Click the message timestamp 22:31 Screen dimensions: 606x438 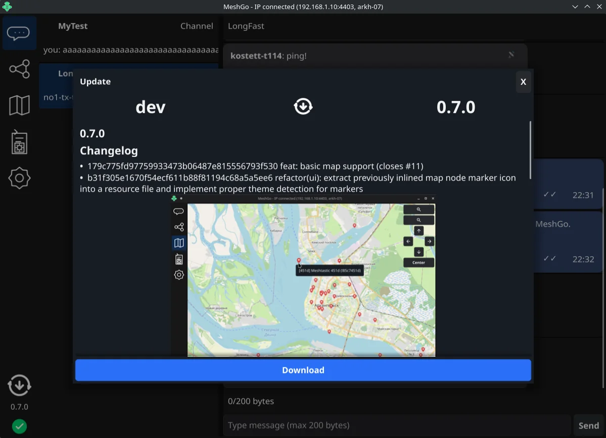pos(583,195)
